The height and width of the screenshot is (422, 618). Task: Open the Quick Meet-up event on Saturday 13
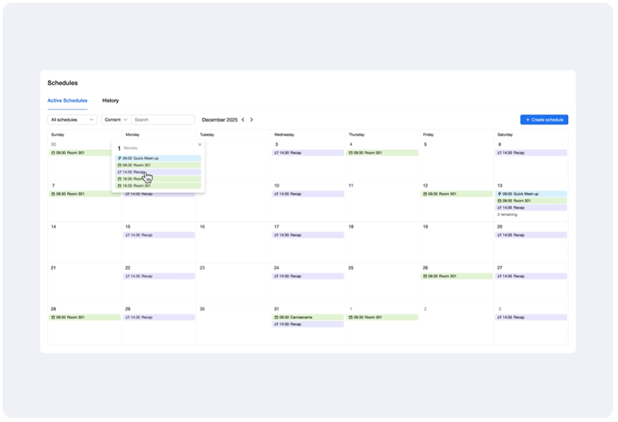click(x=532, y=194)
